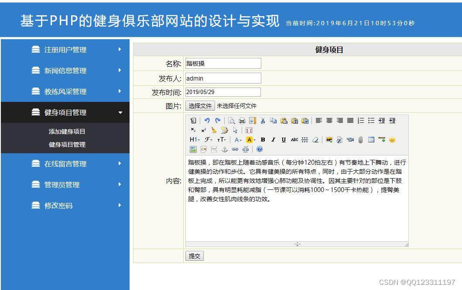Submit the form with 提交 button

click(x=195, y=256)
